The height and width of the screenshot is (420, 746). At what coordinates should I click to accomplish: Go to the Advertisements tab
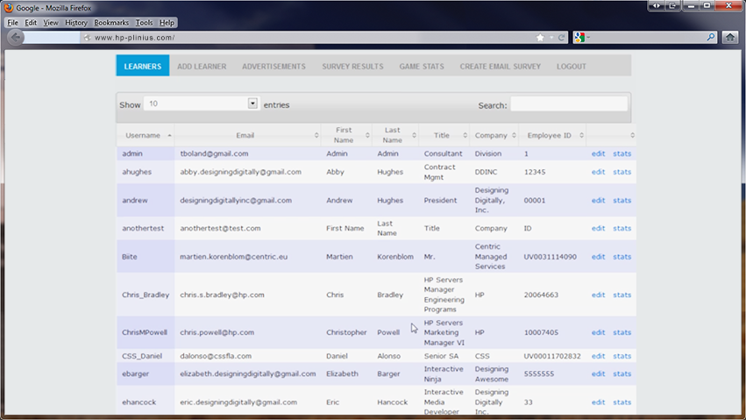274,66
